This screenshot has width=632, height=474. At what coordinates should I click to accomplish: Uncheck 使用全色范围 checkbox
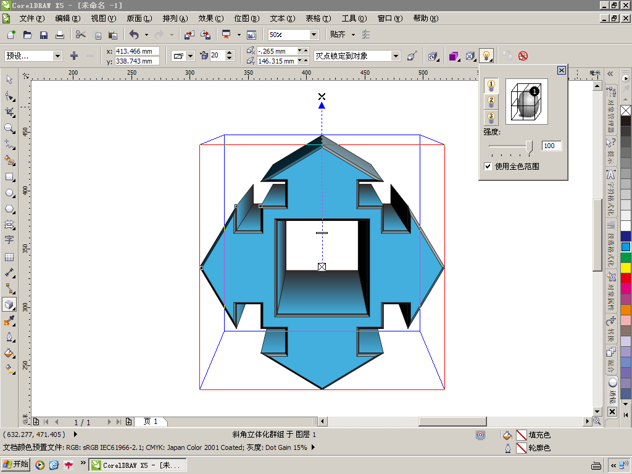tap(488, 166)
